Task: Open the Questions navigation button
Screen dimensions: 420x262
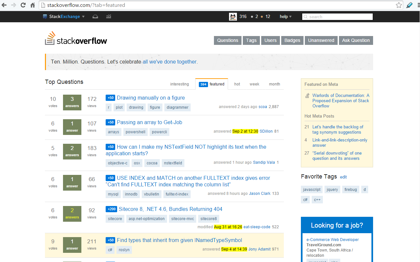Action: pos(228,40)
